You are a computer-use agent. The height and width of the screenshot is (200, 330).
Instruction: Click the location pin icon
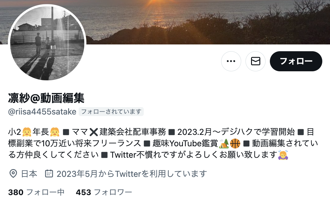pyautogui.click(x=13, y=174)
